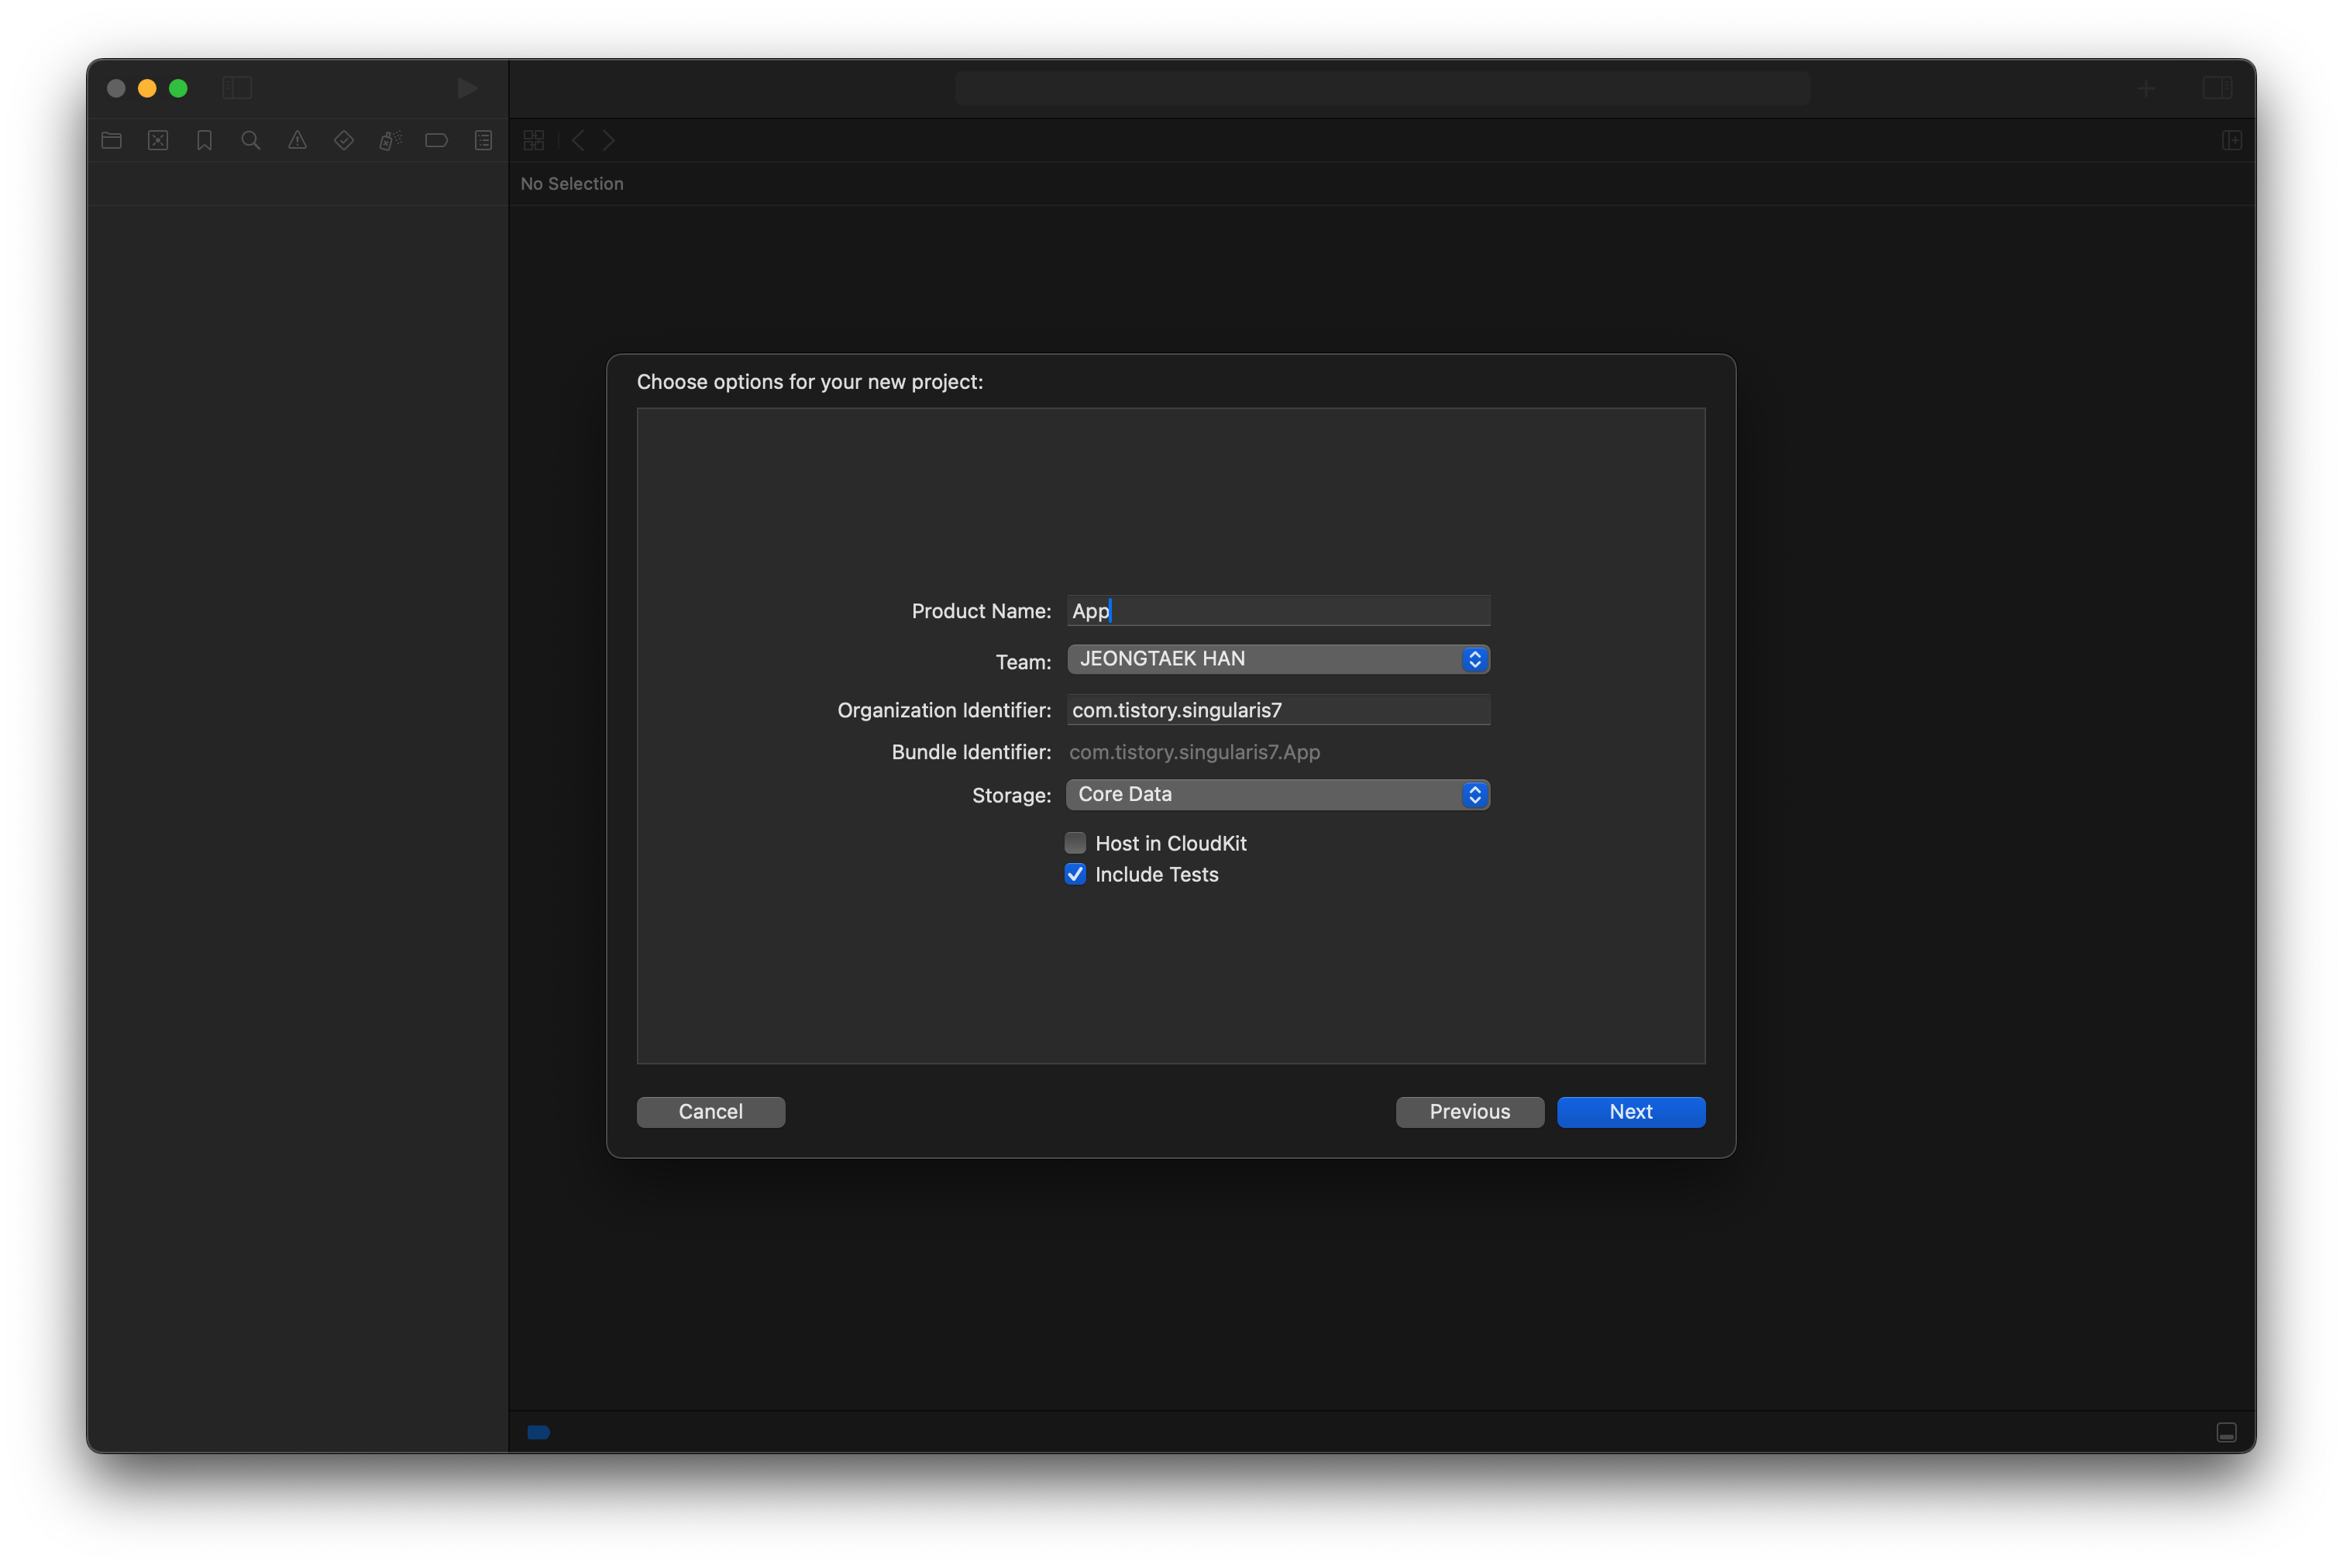
Task: Open the Issue navigator warning icon
Action: (298, 141)
